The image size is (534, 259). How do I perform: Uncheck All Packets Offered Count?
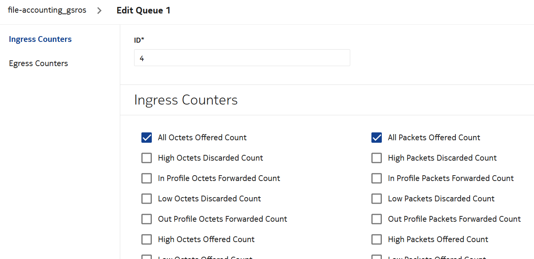pyautogui.click(x=376, y=138)
